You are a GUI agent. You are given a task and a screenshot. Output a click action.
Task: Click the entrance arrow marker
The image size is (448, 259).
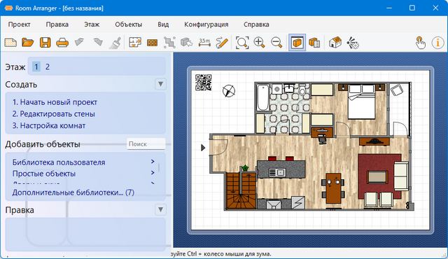click(203, 148)
